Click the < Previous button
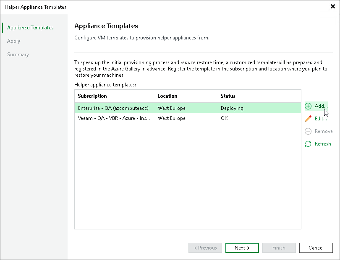340x260 pixels. (205, 248)
